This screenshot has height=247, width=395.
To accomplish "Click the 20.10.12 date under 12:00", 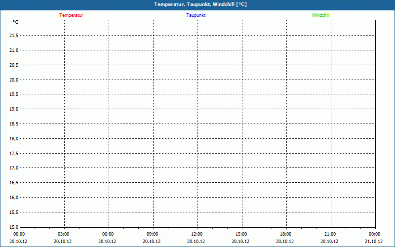I will [196, 242].
